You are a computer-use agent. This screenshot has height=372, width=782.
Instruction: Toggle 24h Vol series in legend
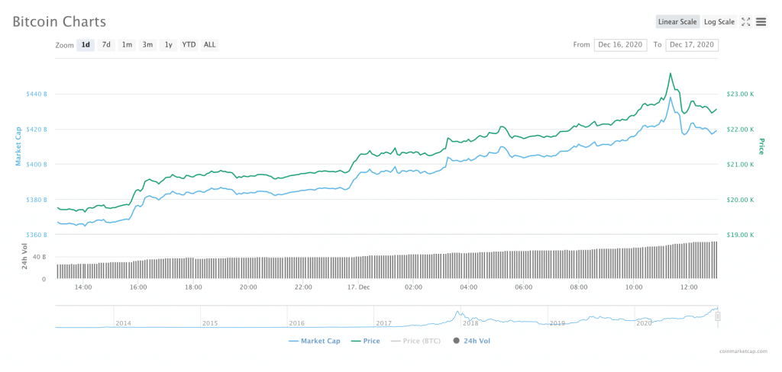472,341
